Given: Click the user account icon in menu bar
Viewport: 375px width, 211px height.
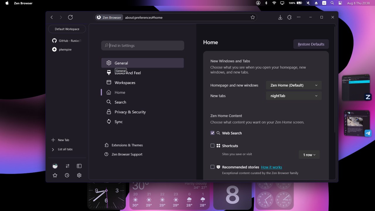Looking at the screenshot, I should point(258,3).
